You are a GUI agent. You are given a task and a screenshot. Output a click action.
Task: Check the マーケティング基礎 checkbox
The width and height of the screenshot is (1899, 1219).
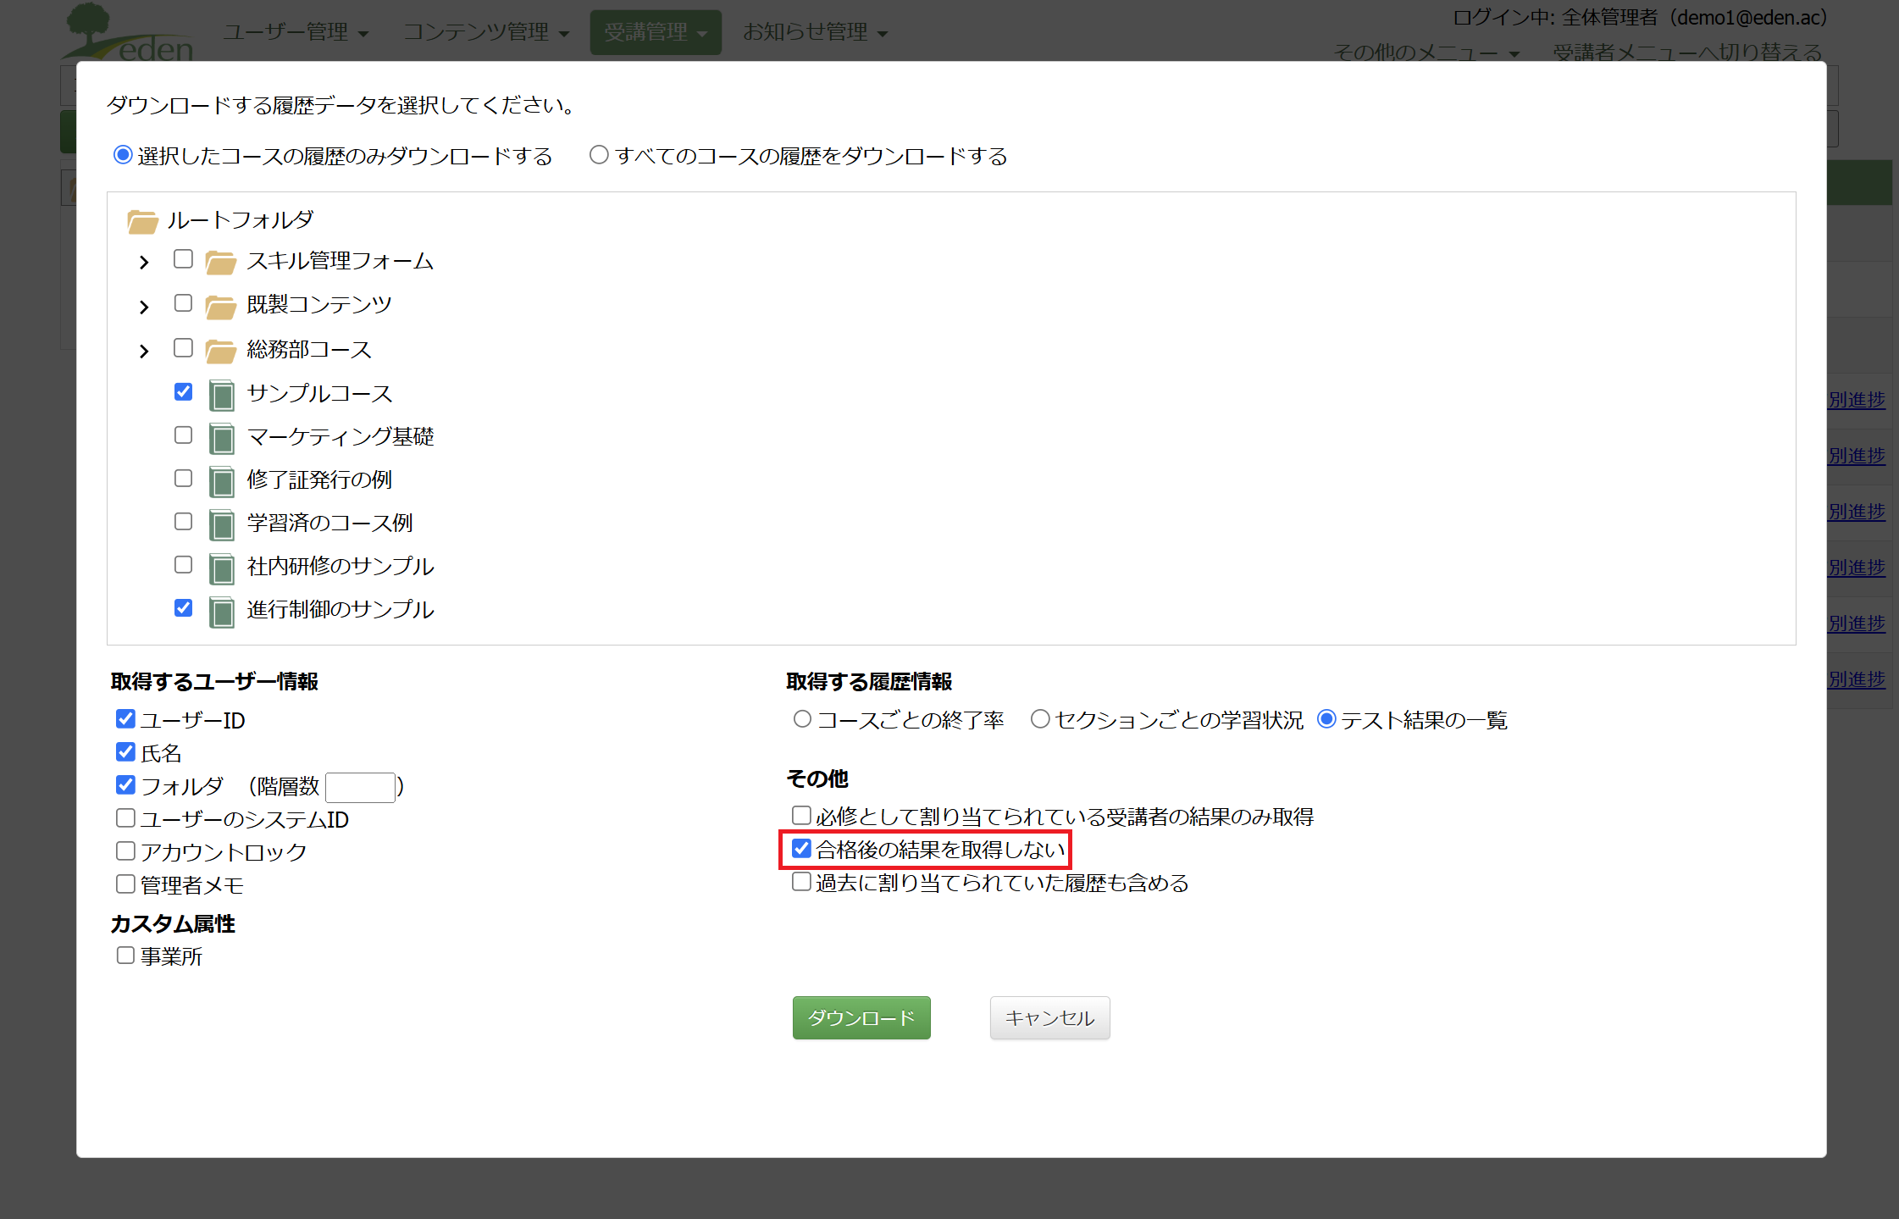[183, 435]
